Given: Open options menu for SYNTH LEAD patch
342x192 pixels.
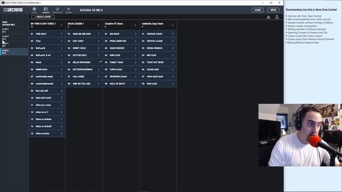Looking at the screenshot, I should click(x=136, y=69).
